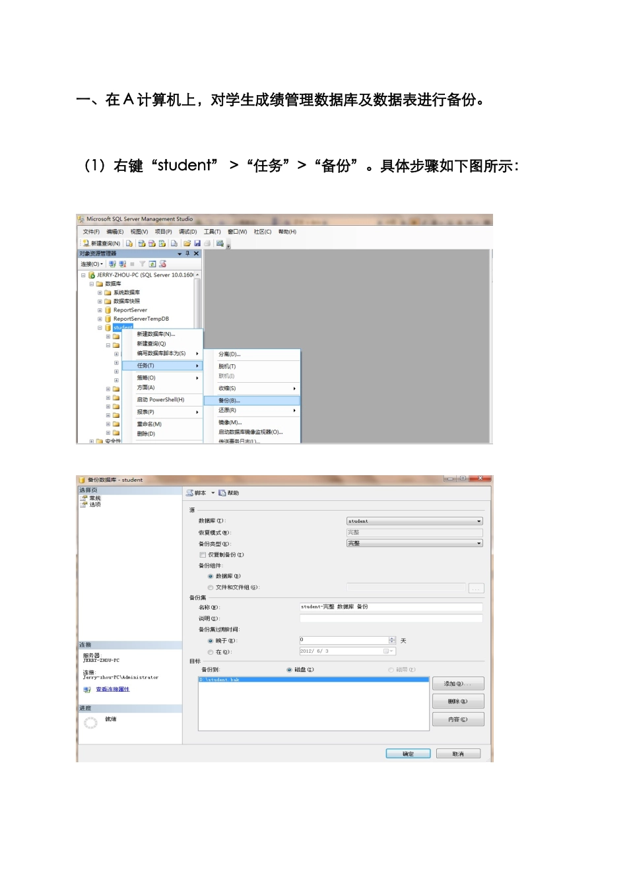Collapse the student database node

(100, 327)
